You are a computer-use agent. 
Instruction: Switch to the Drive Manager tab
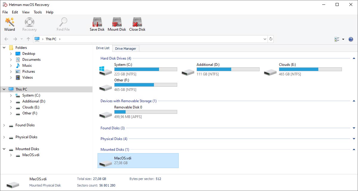click(x=126, y=49)
